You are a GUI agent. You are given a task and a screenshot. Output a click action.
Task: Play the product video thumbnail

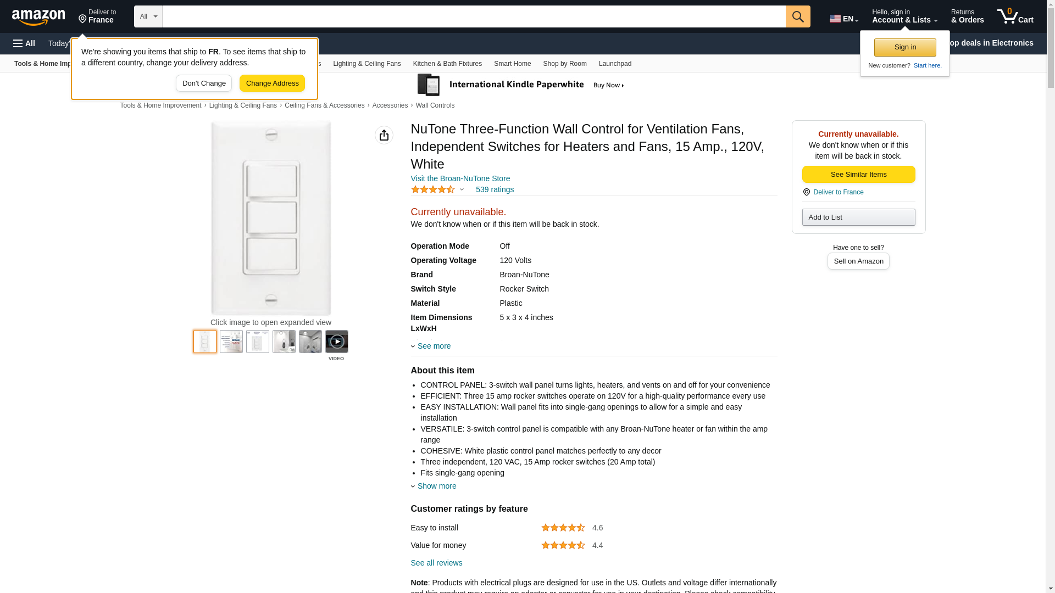(x=336, y=342)
